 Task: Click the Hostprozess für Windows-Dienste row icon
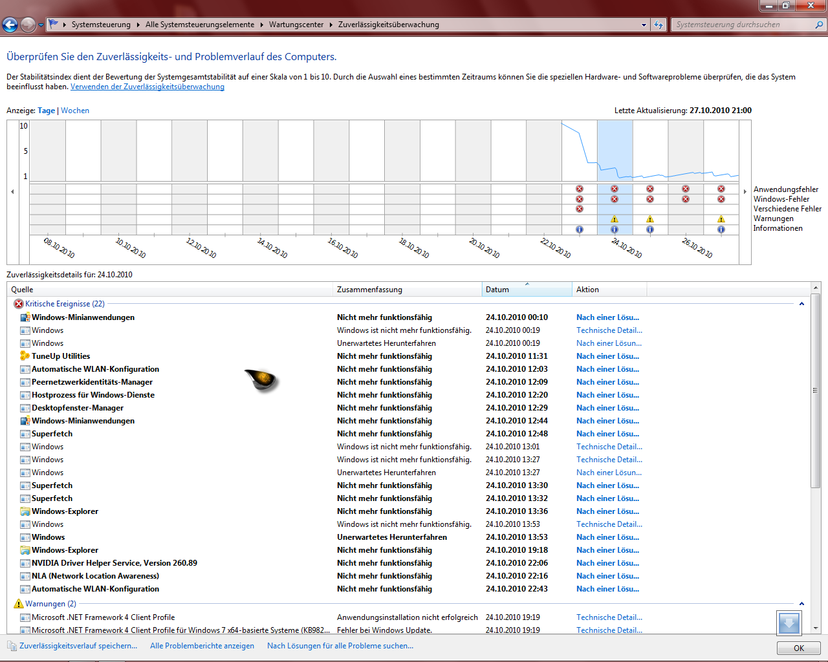pyautogui.click(x=25, y=395)
